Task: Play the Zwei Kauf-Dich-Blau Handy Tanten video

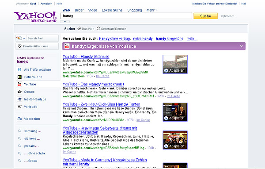Action: click(175, 112)
